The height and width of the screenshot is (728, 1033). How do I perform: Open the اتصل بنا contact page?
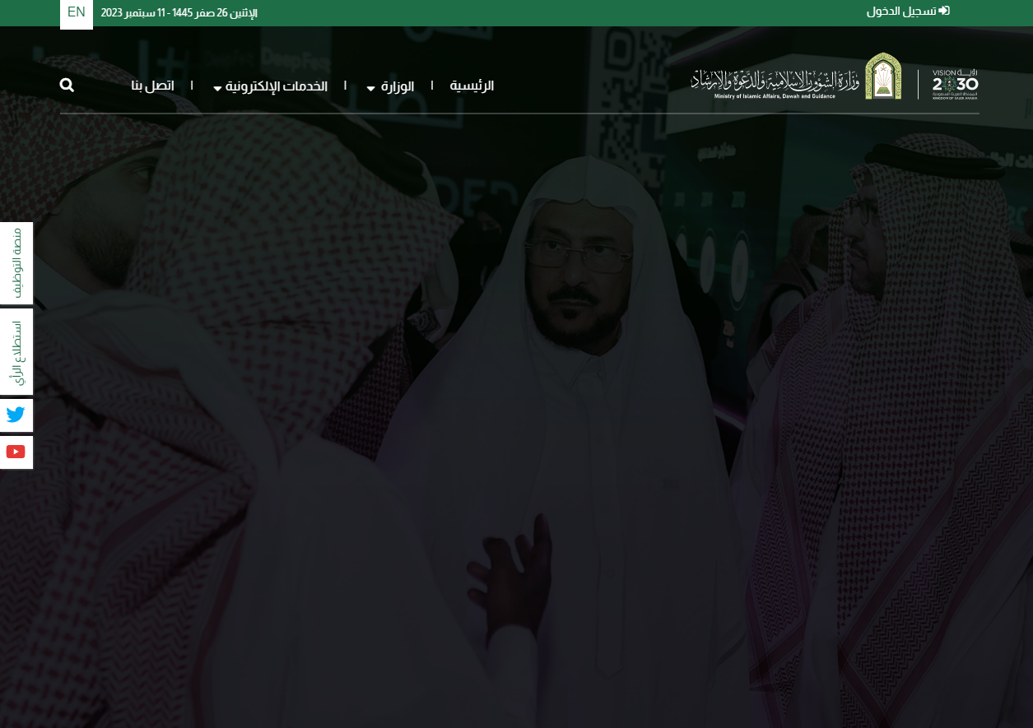coord(152,86)
